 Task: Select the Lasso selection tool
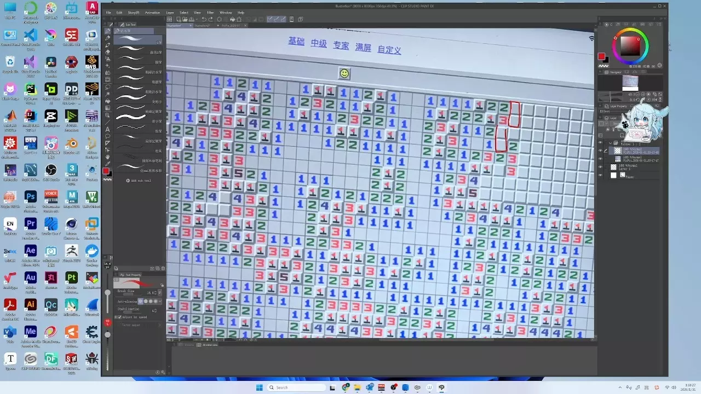[107, 87]
